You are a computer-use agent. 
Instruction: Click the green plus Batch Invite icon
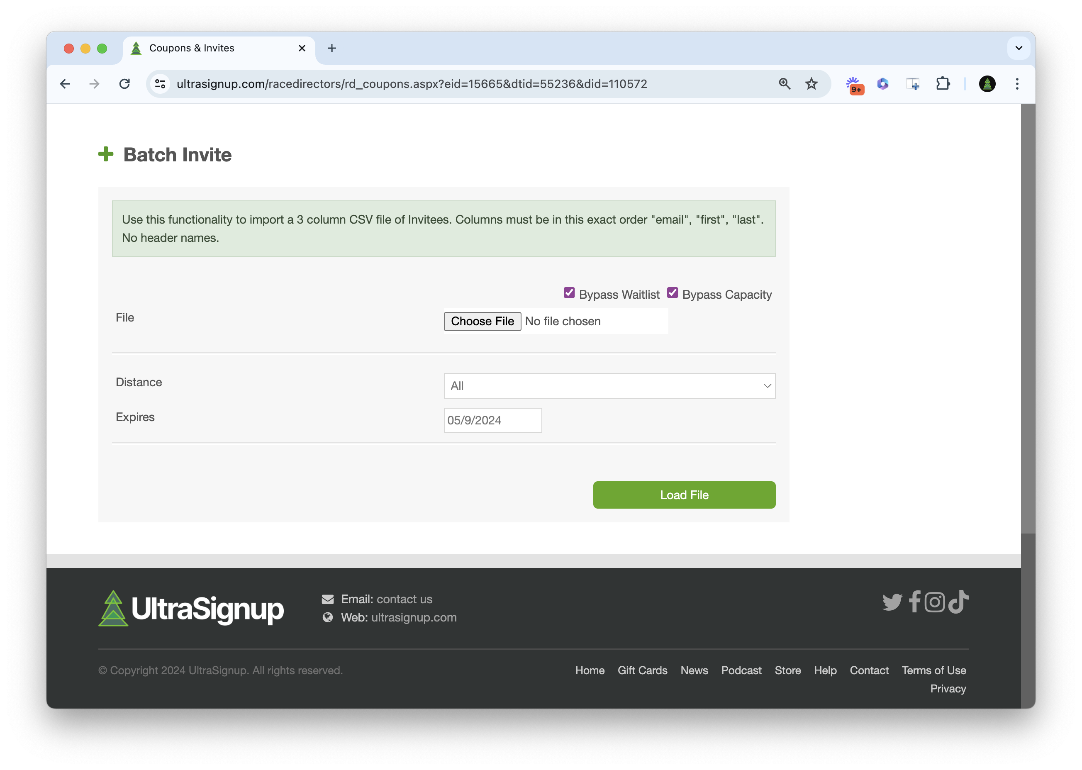coord(106,154)
